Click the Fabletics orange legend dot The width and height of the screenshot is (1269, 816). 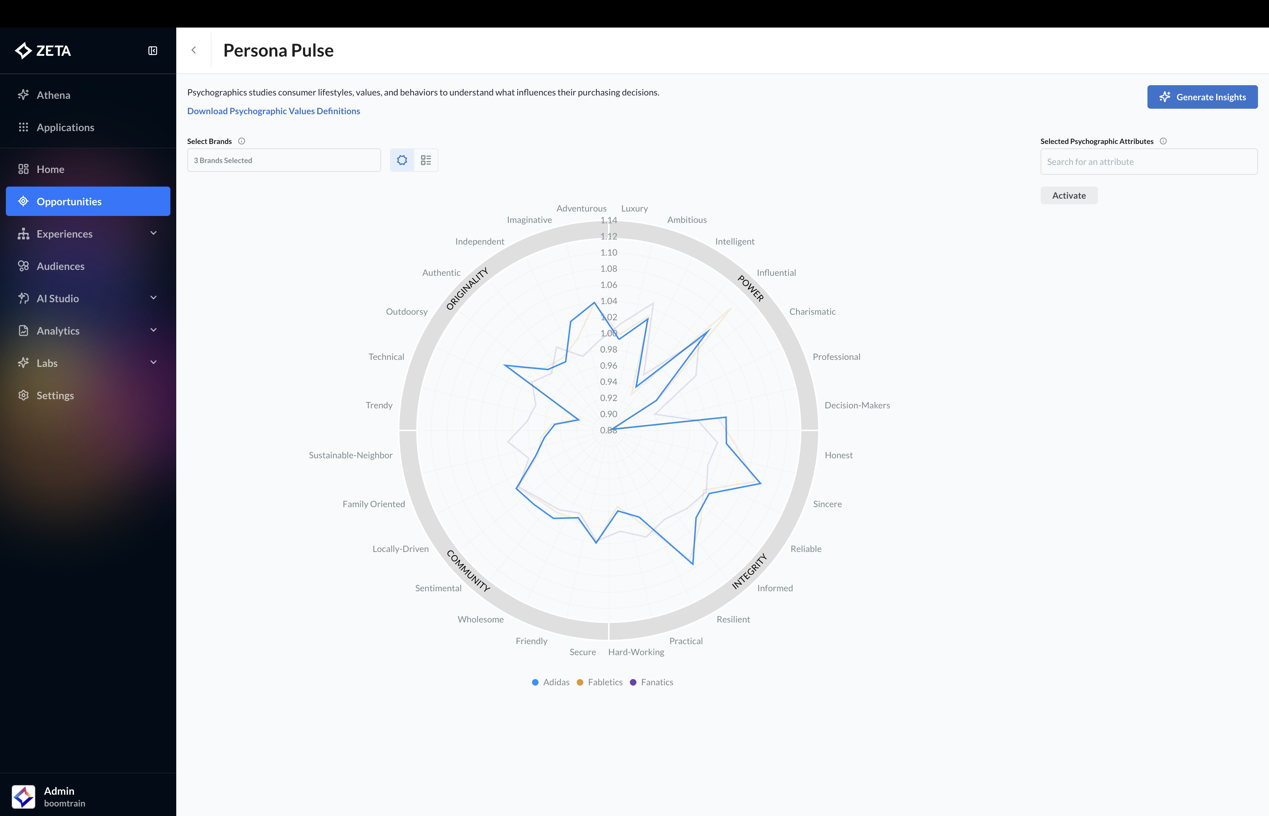pyautogui.click(x=580, y=682)
